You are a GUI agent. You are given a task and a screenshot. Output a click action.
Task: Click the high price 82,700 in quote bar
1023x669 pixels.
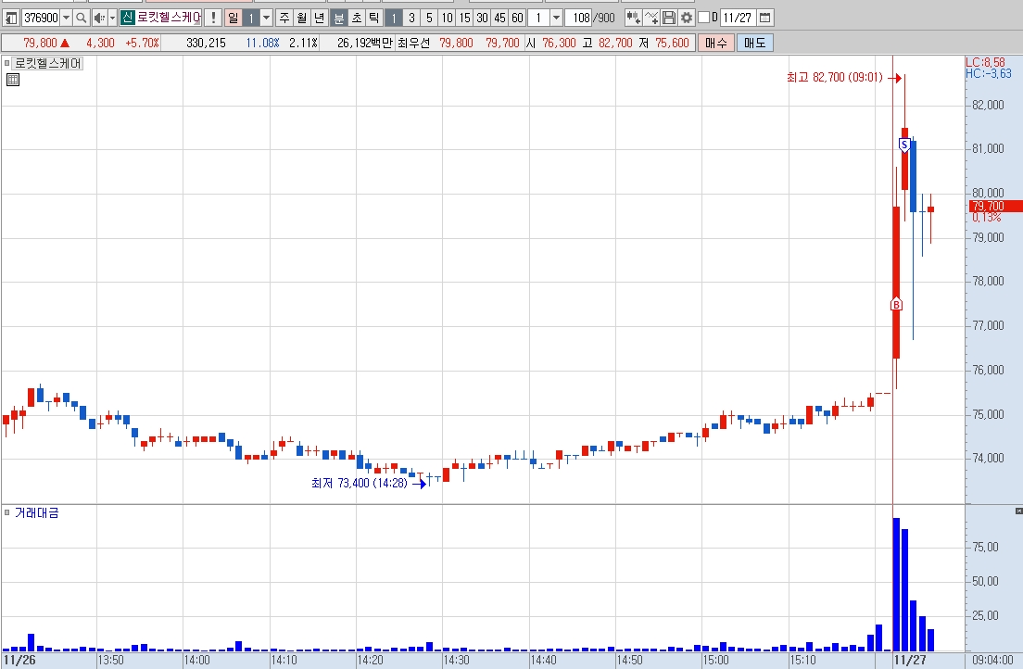pyautogui.click(x=615, y=43)
